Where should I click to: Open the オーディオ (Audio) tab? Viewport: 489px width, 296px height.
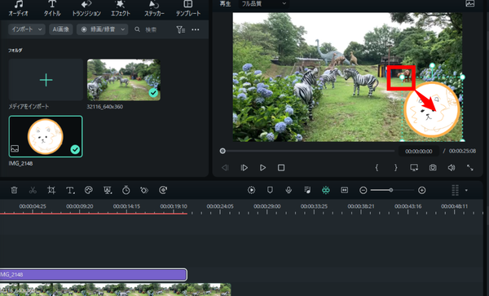coord(19,8)
